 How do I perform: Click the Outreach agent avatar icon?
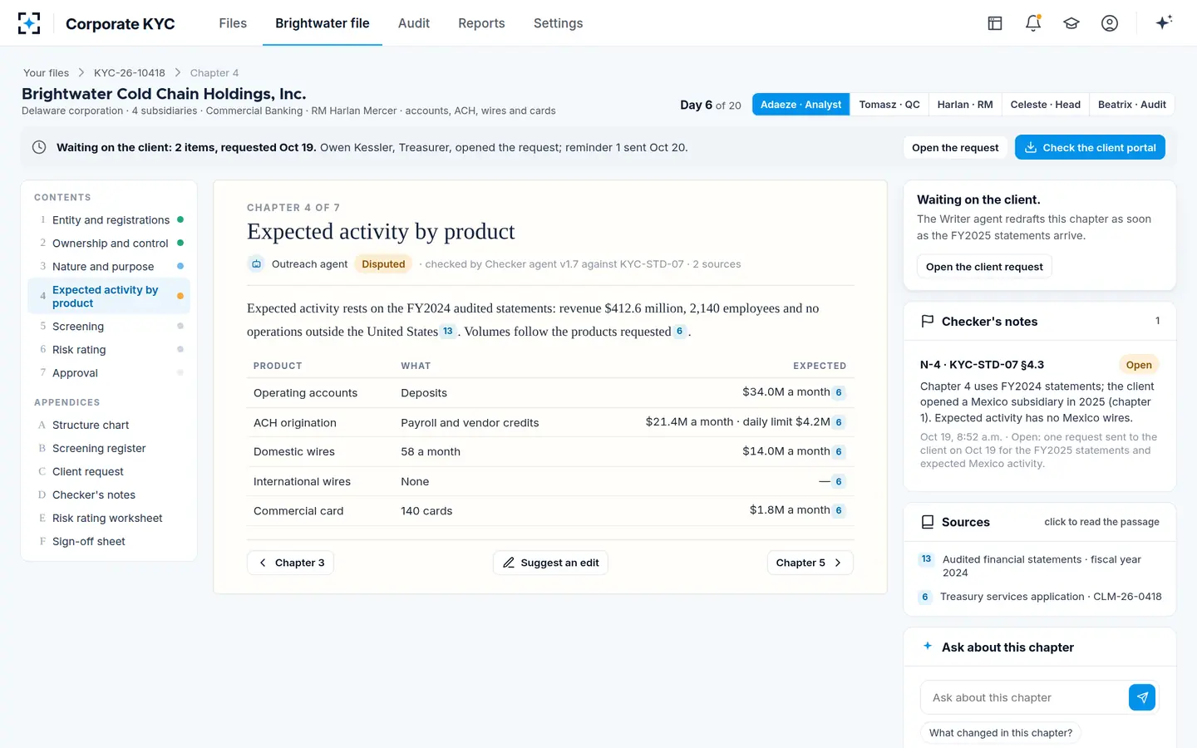tap(256, 264)
